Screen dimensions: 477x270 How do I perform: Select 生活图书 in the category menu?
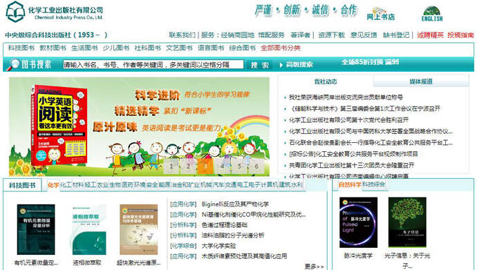point(84,48)
